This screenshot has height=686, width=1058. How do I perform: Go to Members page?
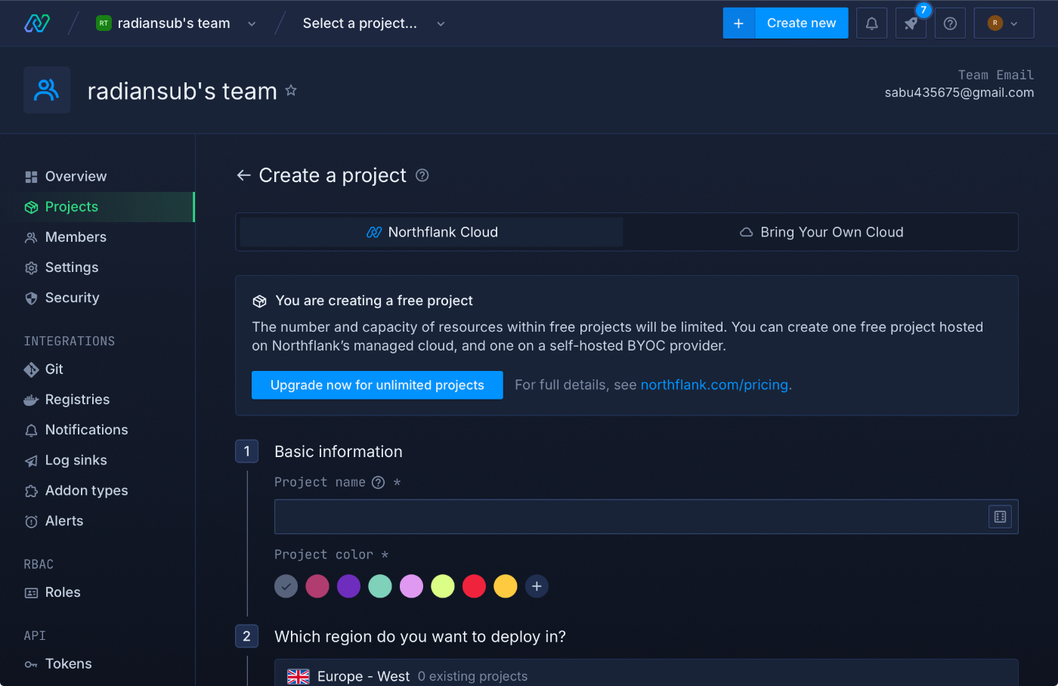[97, 237]
